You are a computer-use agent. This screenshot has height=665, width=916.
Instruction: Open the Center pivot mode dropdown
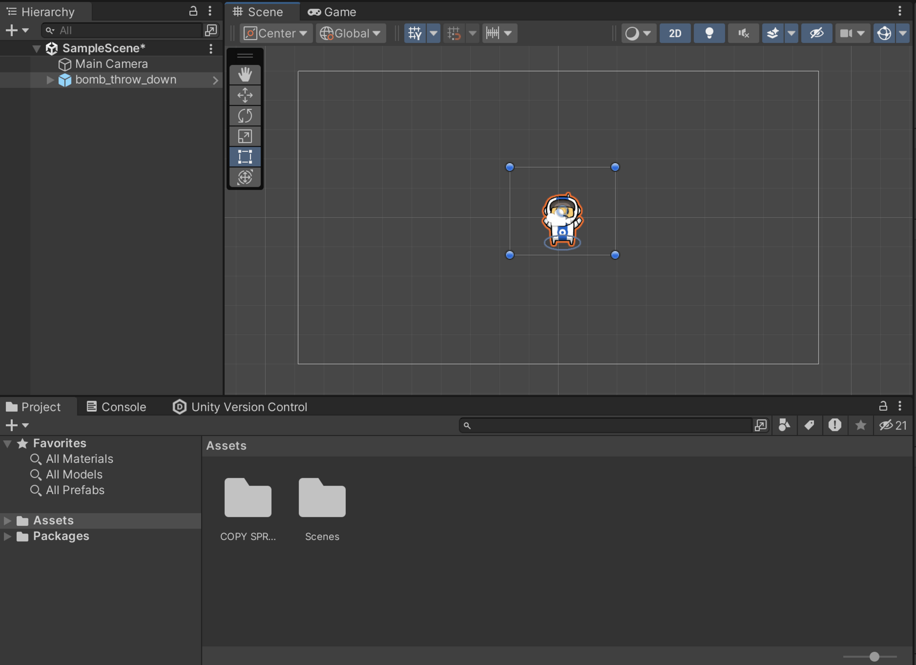point(276,33)
